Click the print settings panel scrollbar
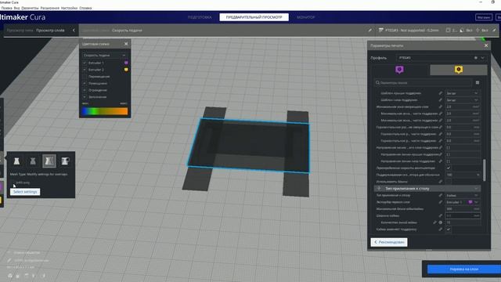Screen dimensions: 501x282 pyautogui.click(x=485, y=170)
